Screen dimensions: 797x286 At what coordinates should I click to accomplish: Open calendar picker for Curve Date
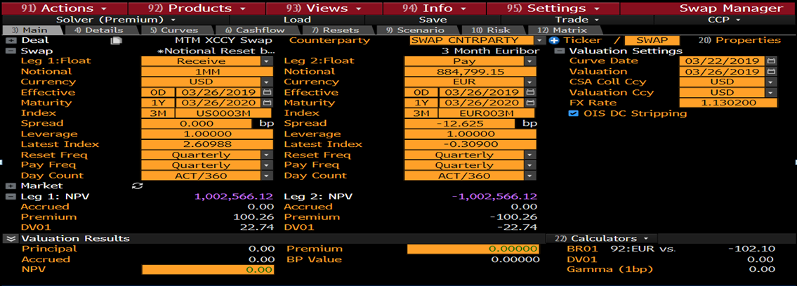click(772, 61)
